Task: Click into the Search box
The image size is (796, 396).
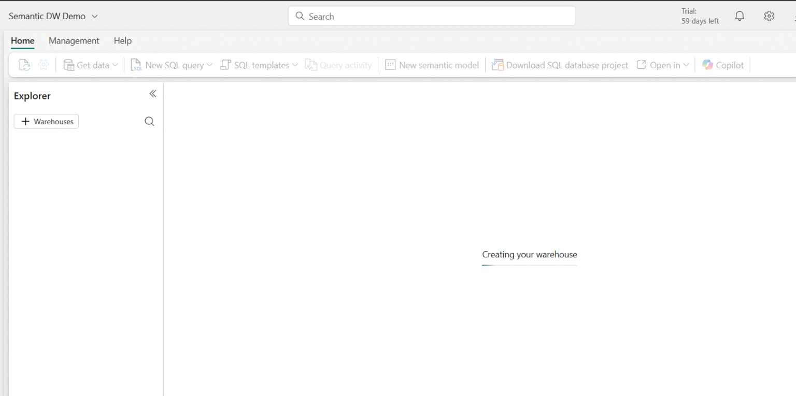Action: click(x=432, y=16)
